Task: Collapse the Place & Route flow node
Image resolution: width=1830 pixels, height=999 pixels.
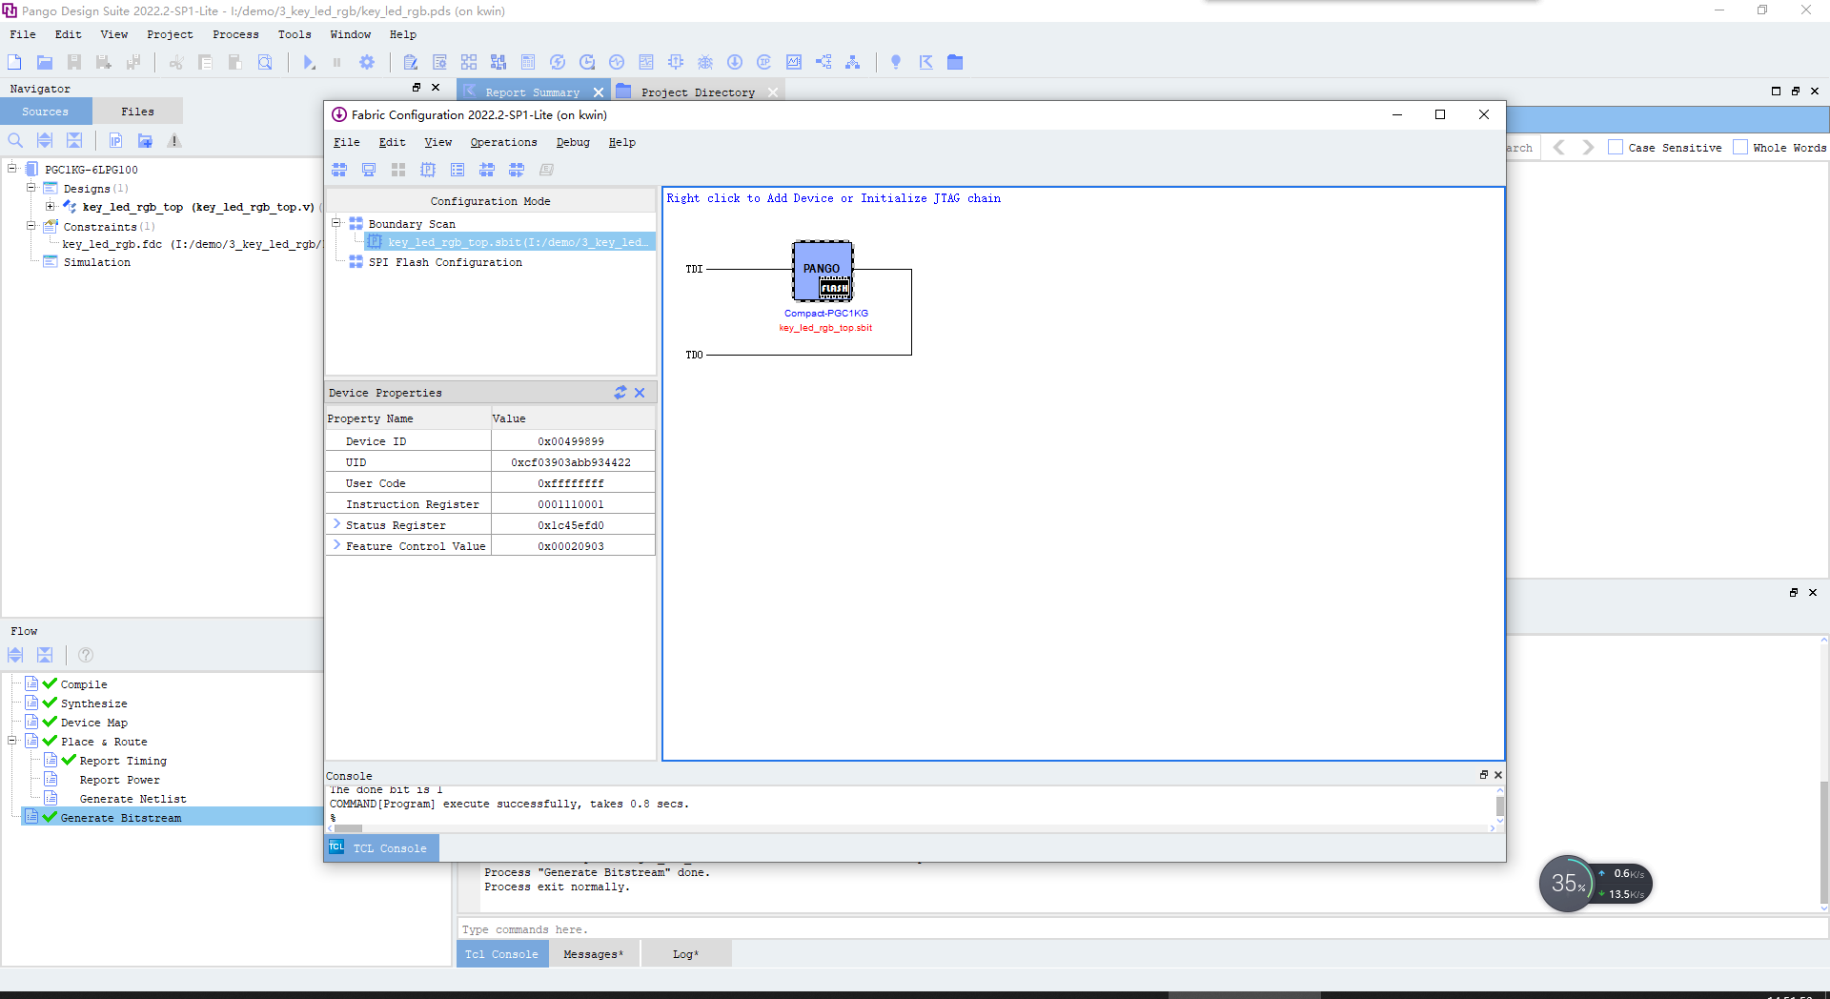Action: [x=12, y=741]
